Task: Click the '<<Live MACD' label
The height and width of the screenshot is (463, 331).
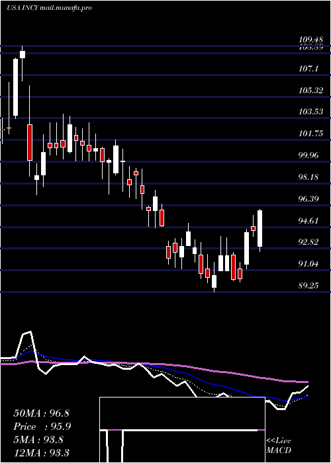Action: click(x=279, y=445)
